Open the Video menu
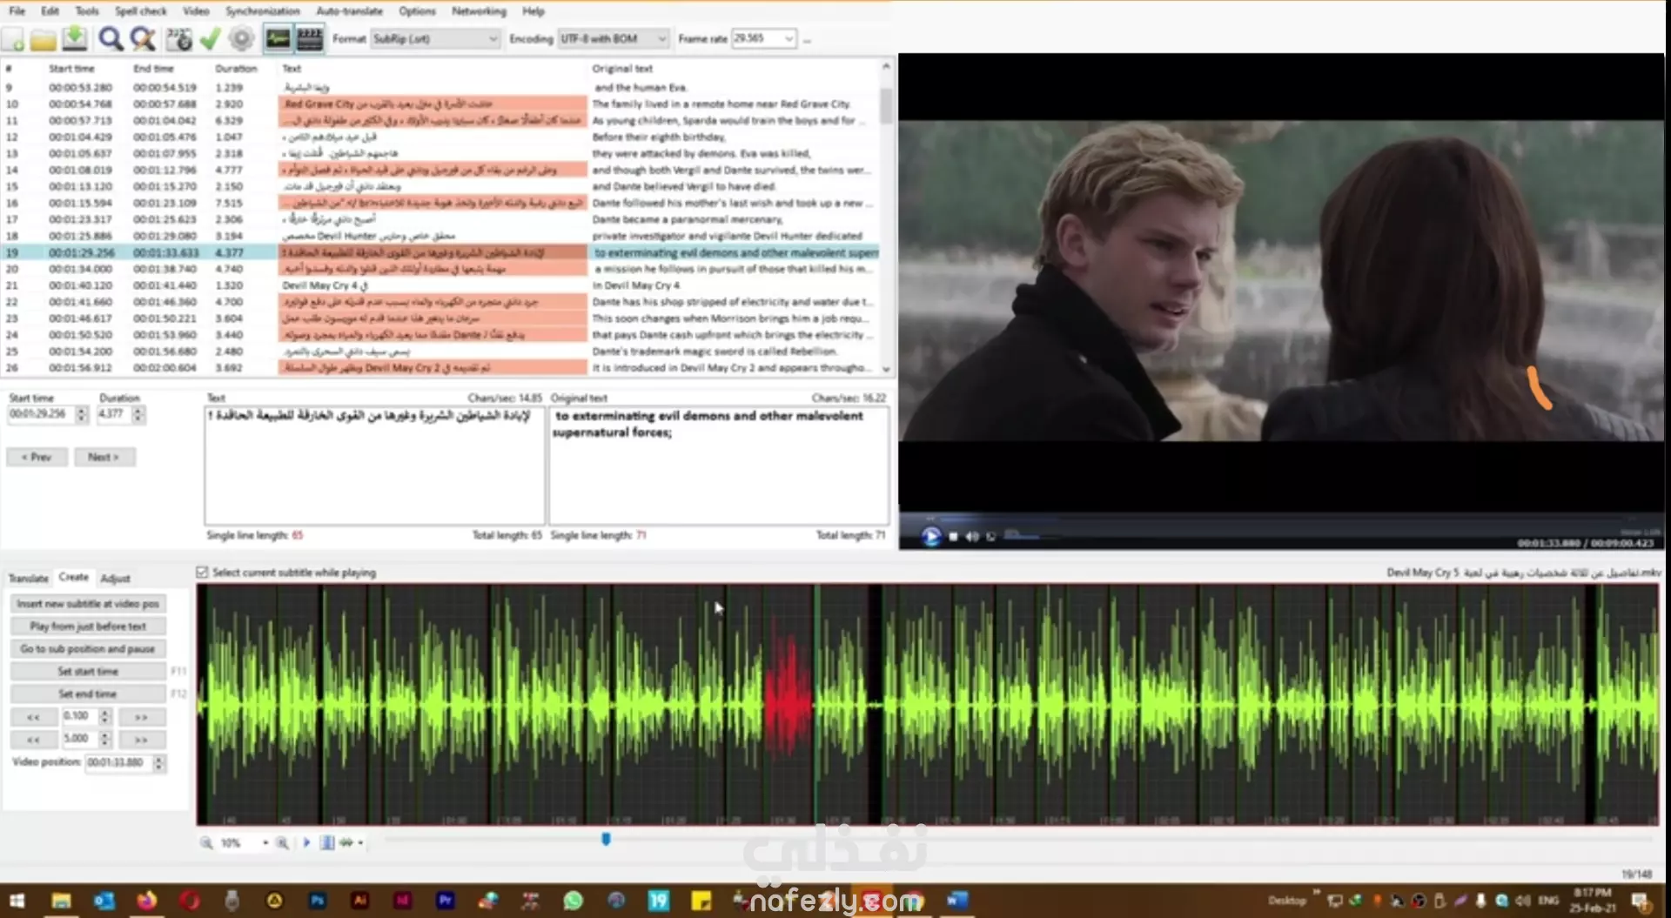This screenshot has width=1671, height=918. [196, 11]
